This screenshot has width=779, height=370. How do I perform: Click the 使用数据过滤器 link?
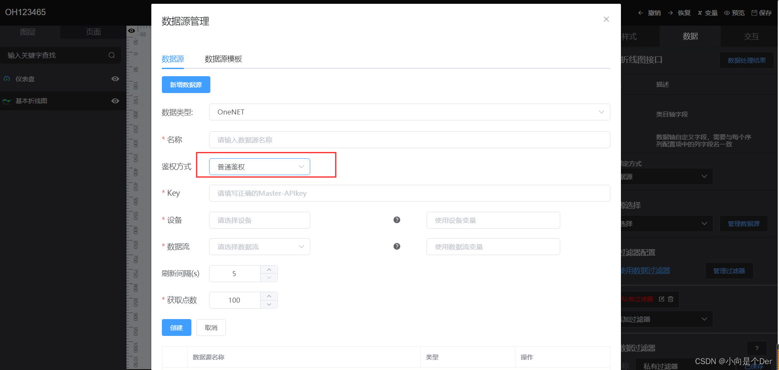pyautogui.click(x=645, y=271)
